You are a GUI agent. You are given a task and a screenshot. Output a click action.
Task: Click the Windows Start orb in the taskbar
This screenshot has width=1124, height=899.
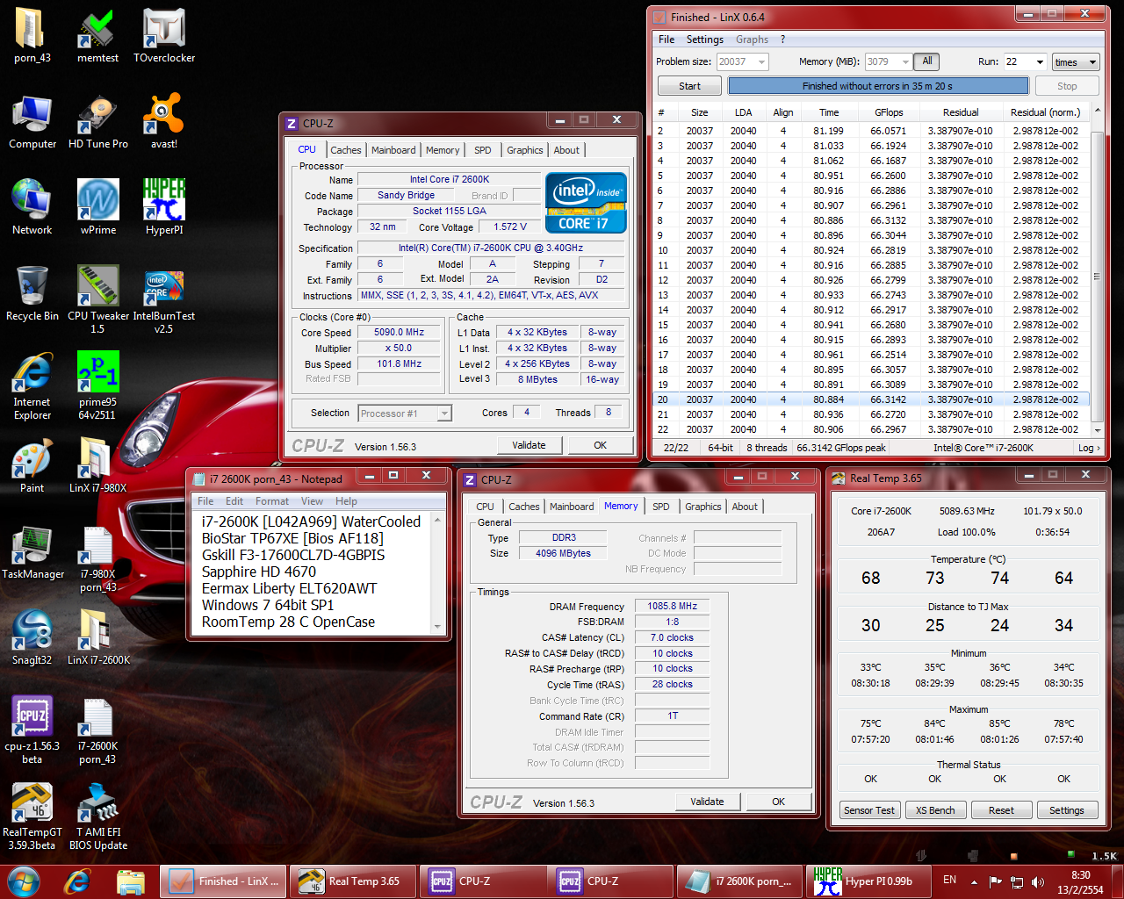pos(24,881)
